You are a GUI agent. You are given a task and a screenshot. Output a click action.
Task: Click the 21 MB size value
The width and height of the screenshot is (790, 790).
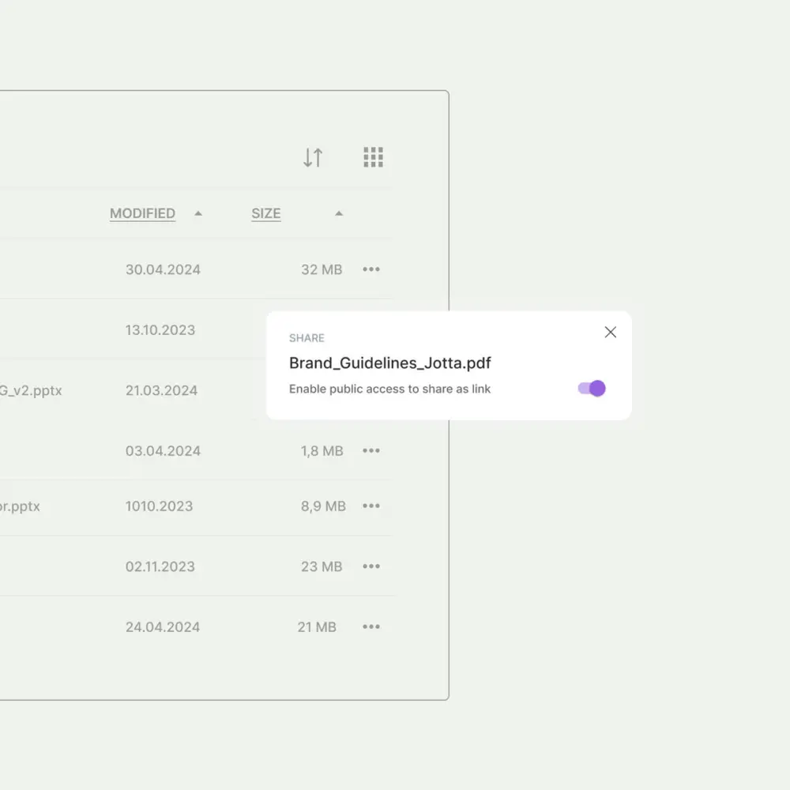tap(317, 627)
